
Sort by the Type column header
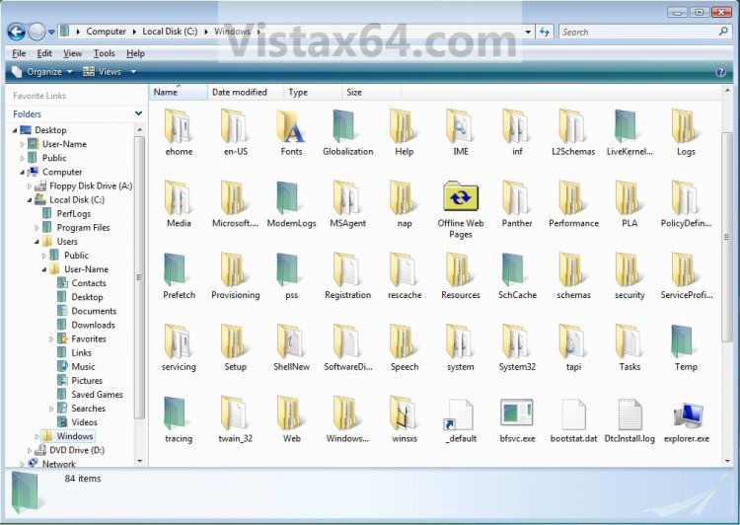coord(313,92)
